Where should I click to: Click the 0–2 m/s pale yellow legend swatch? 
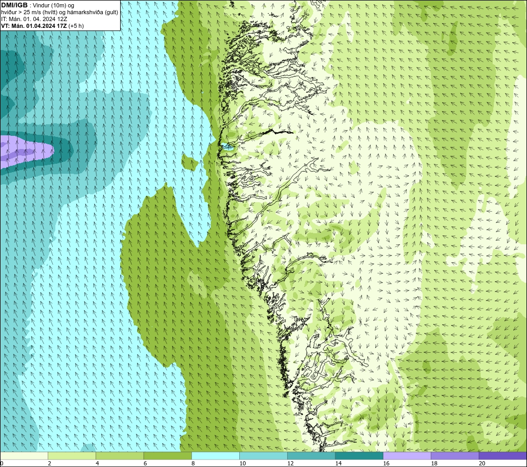pos(24,456)
